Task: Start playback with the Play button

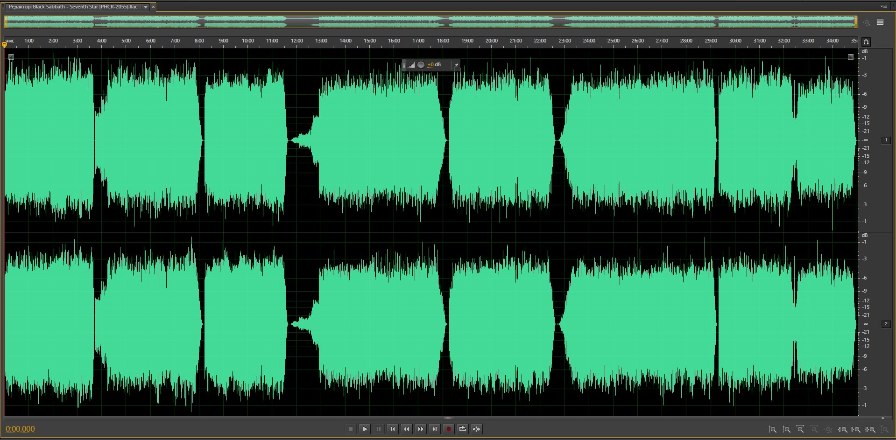Action: [365, 429]
